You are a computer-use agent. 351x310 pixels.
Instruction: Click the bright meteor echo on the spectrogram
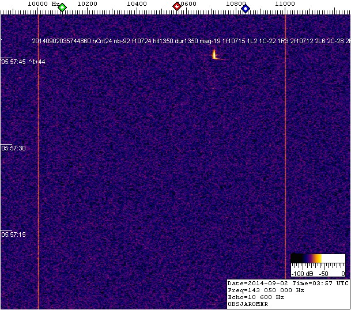point(214,55)
